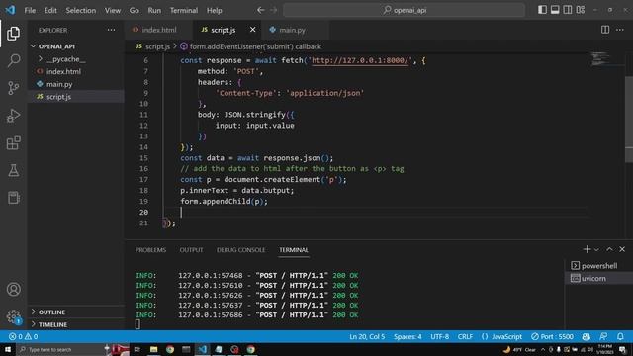Image resolution: width=633 pixels, height=356 pixels.
Task: Open the File menu
Action: click(x=30, y=10)
